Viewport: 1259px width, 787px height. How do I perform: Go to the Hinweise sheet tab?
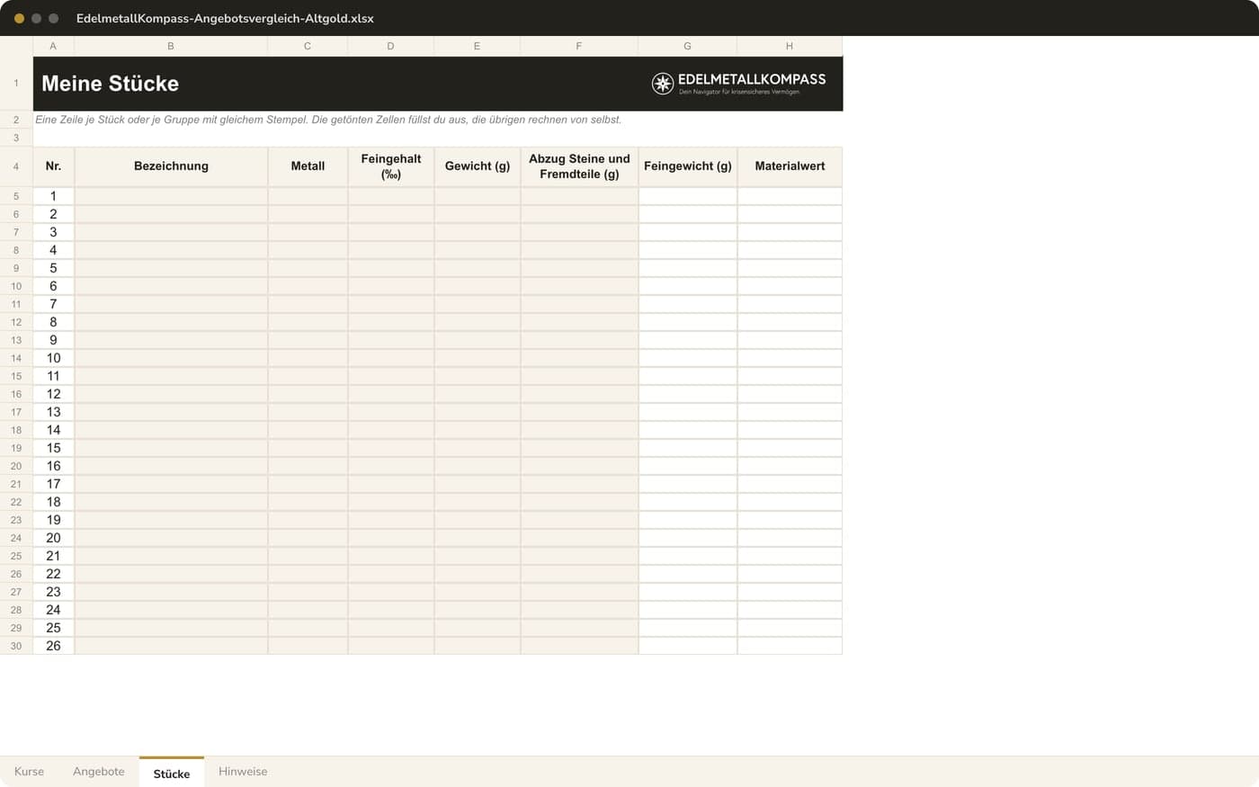[x=243, y=772]
